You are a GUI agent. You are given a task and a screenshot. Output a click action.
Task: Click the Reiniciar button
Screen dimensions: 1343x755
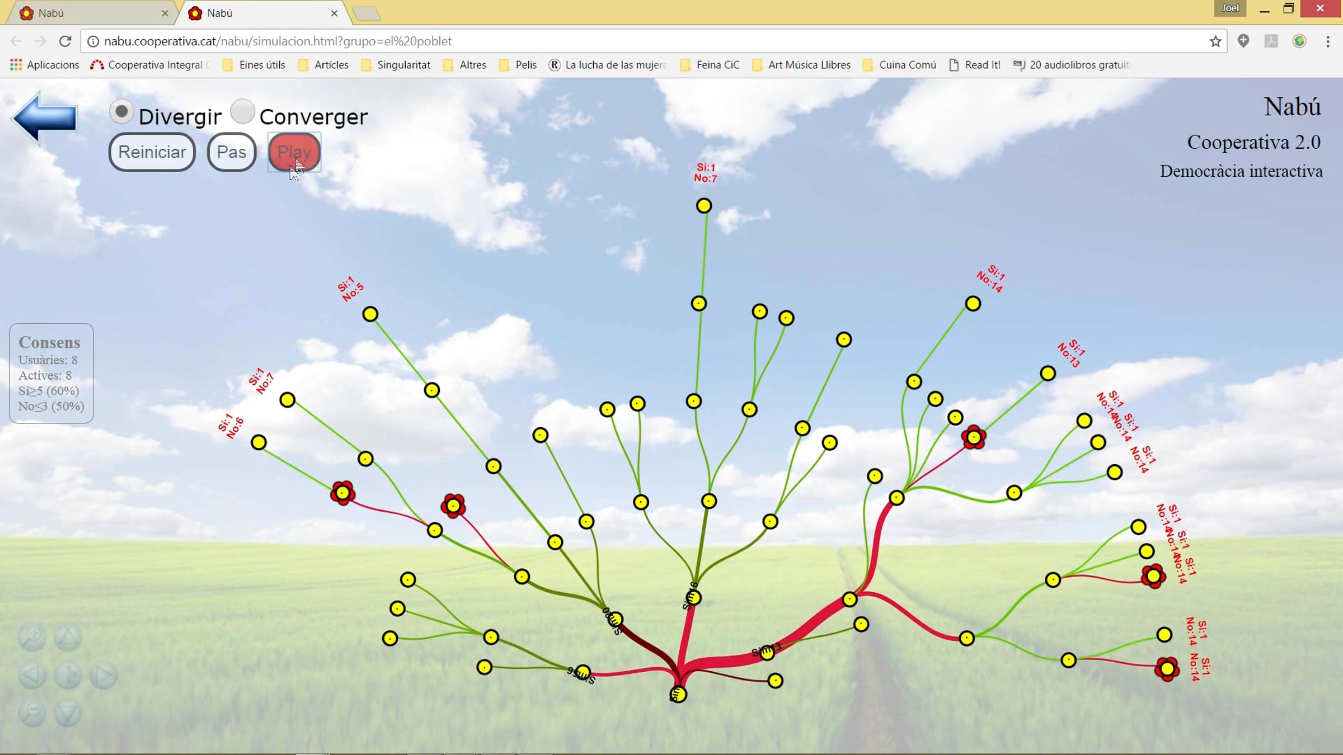pyautogui.click(x=152, y=152)
